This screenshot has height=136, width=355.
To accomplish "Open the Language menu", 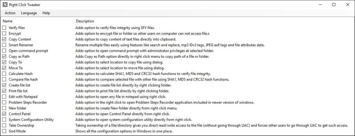I will 29,13.
